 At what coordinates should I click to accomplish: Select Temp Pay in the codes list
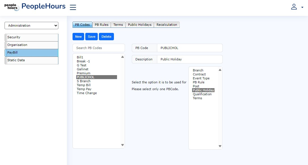click(x=84, y=89)
